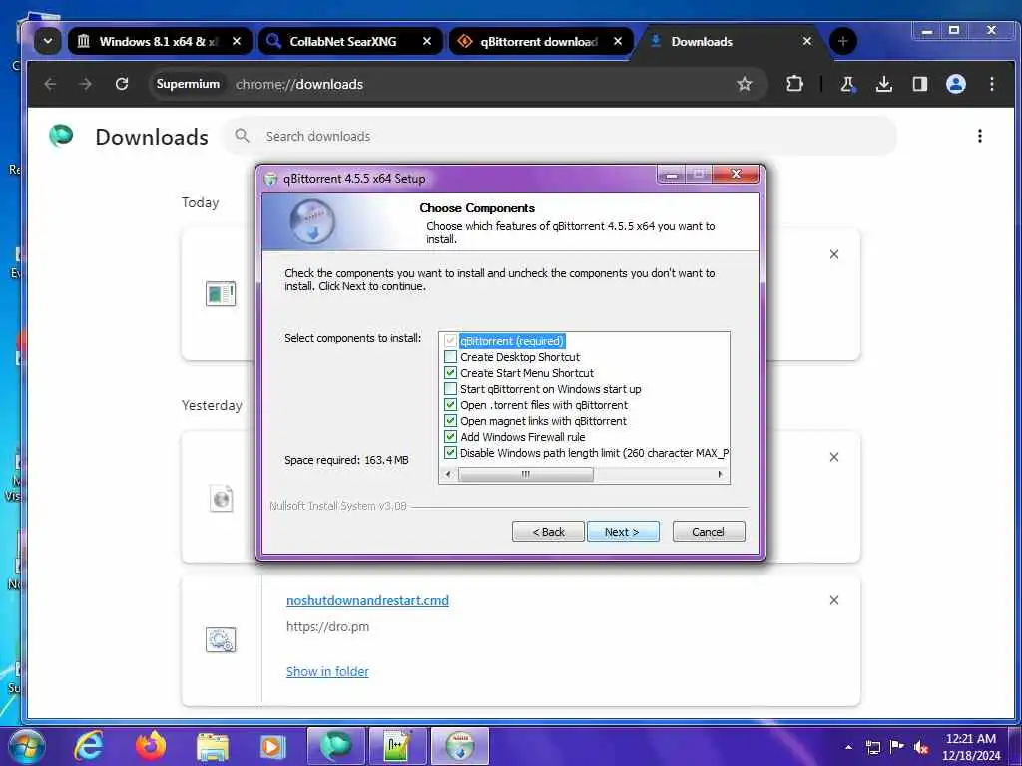Click the qBittorrent setup taskbar button
Viewport: 1022px width, 766px height.
coord(460,746)
